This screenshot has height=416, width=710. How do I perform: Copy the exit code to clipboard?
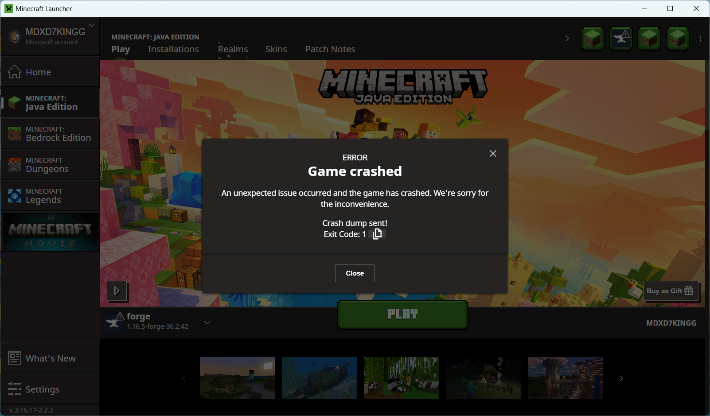tap(377, 234)
